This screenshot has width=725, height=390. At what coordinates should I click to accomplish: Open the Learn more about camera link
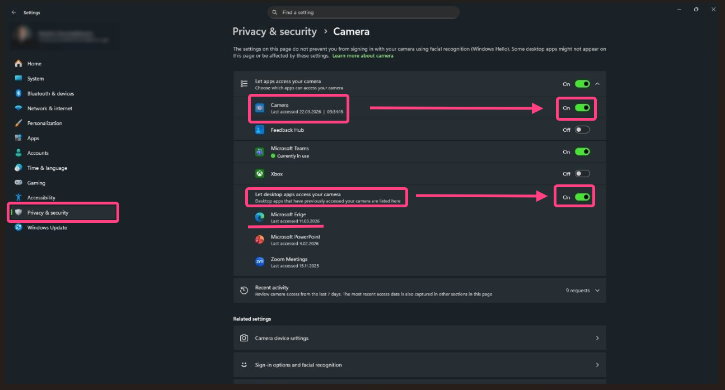(362, 55)
